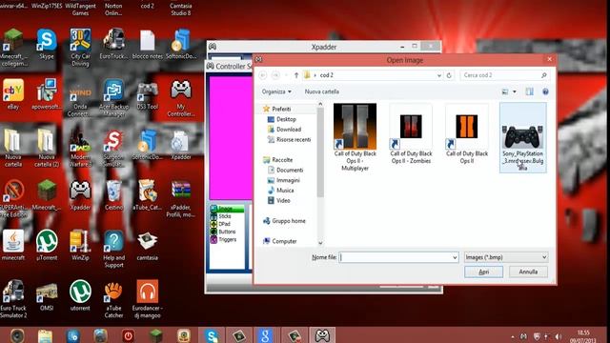Open City Car Driving desktop icon
610x343 pixels.
pos(80,47)
